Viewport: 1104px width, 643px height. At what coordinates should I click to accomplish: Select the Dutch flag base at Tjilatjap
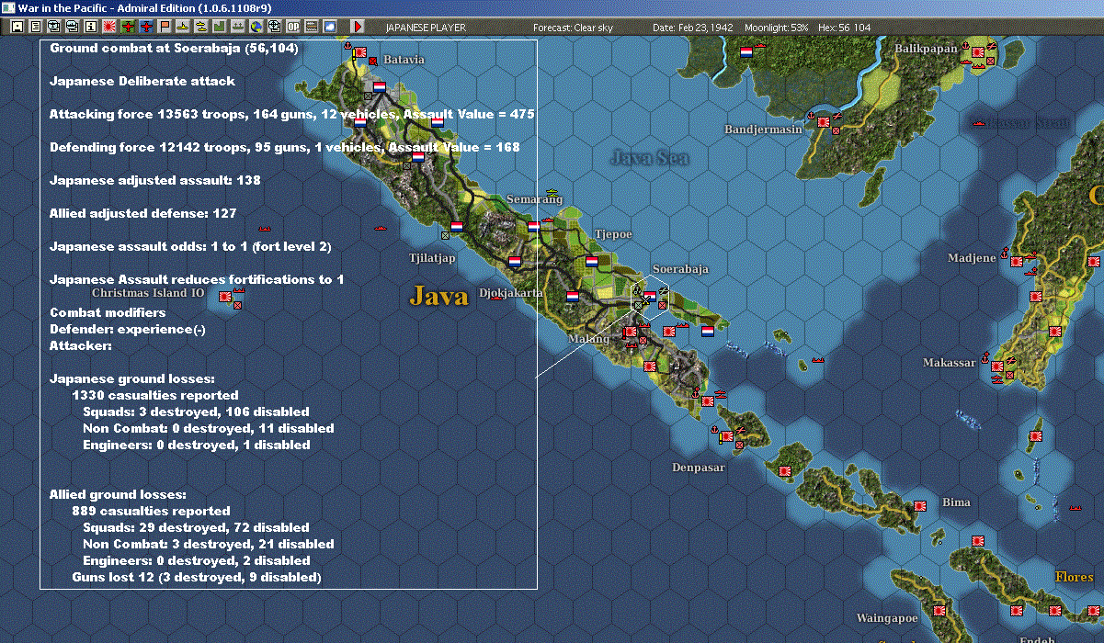pyautogui.click(x=457, y=225)
